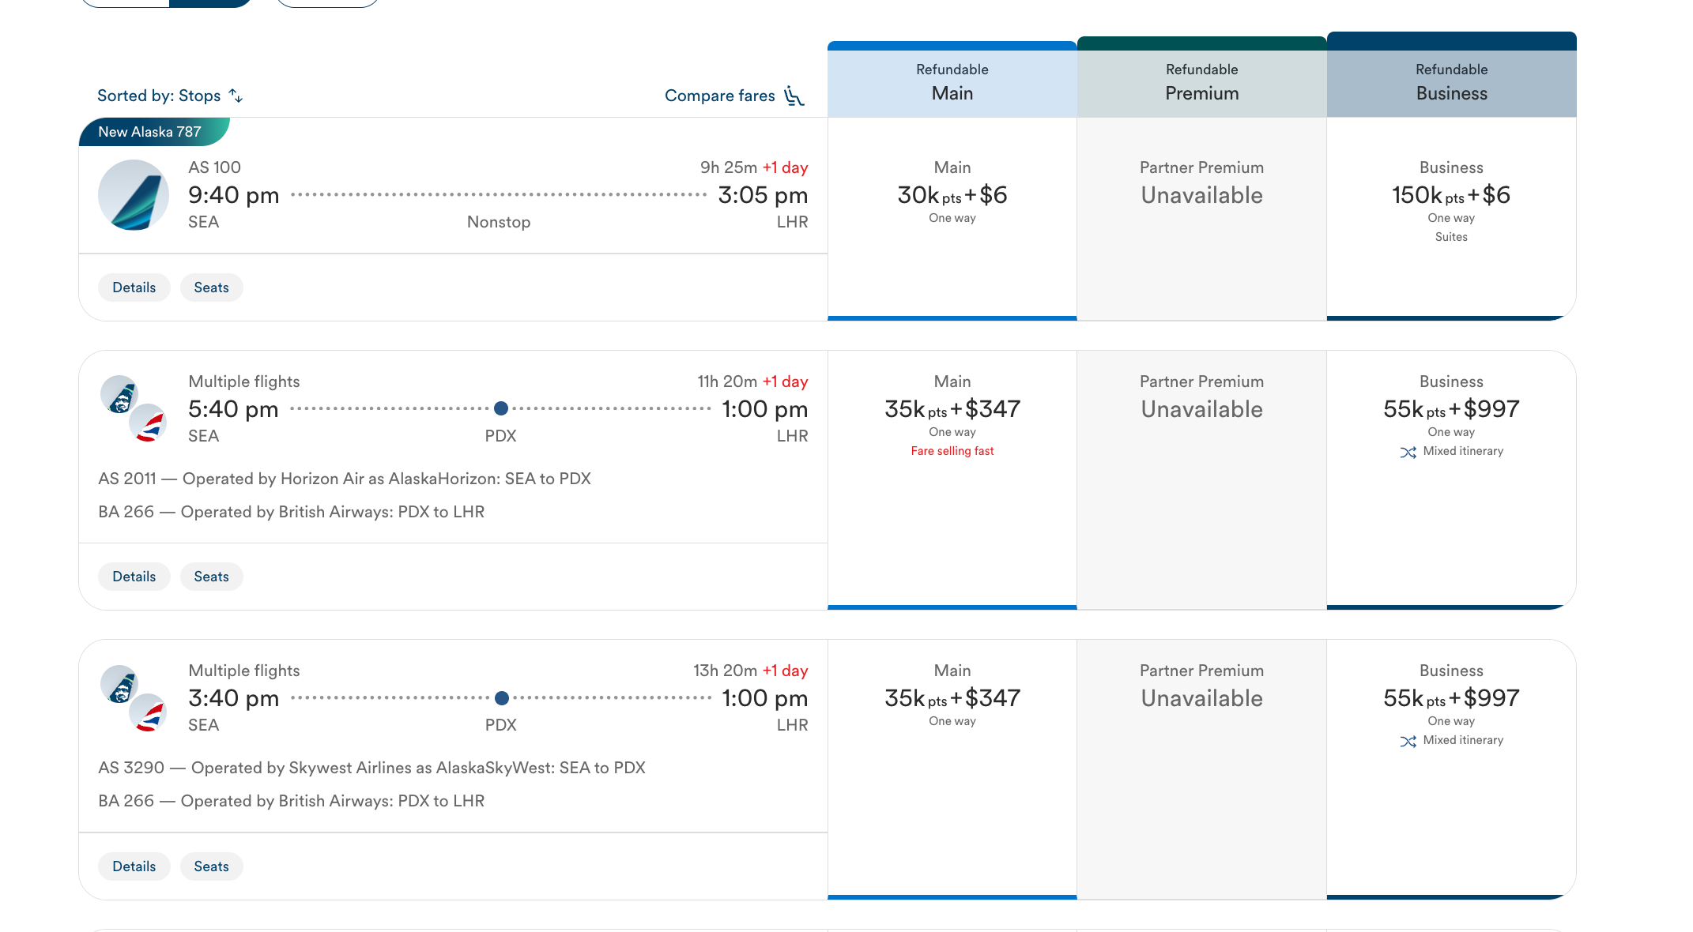Viewport: 1693px width, 932px height.
Task: Click the AS 2011 Horizon Air operator line
Action: coord(345,479)
